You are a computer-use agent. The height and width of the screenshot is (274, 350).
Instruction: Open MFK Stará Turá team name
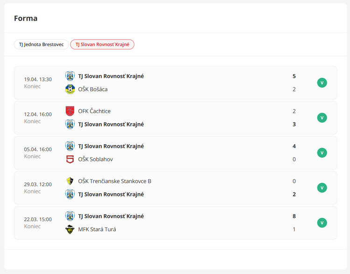click(97, 229)
